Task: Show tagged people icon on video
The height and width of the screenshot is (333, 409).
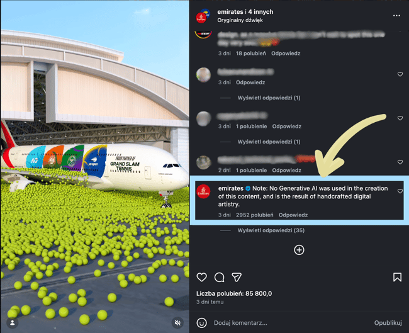Action: point(12,323)
